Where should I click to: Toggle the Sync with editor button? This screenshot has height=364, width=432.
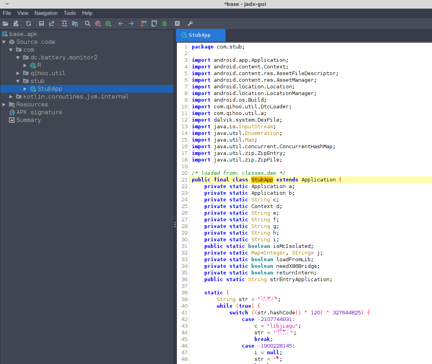pyautogui.click(x=65, y=23)
